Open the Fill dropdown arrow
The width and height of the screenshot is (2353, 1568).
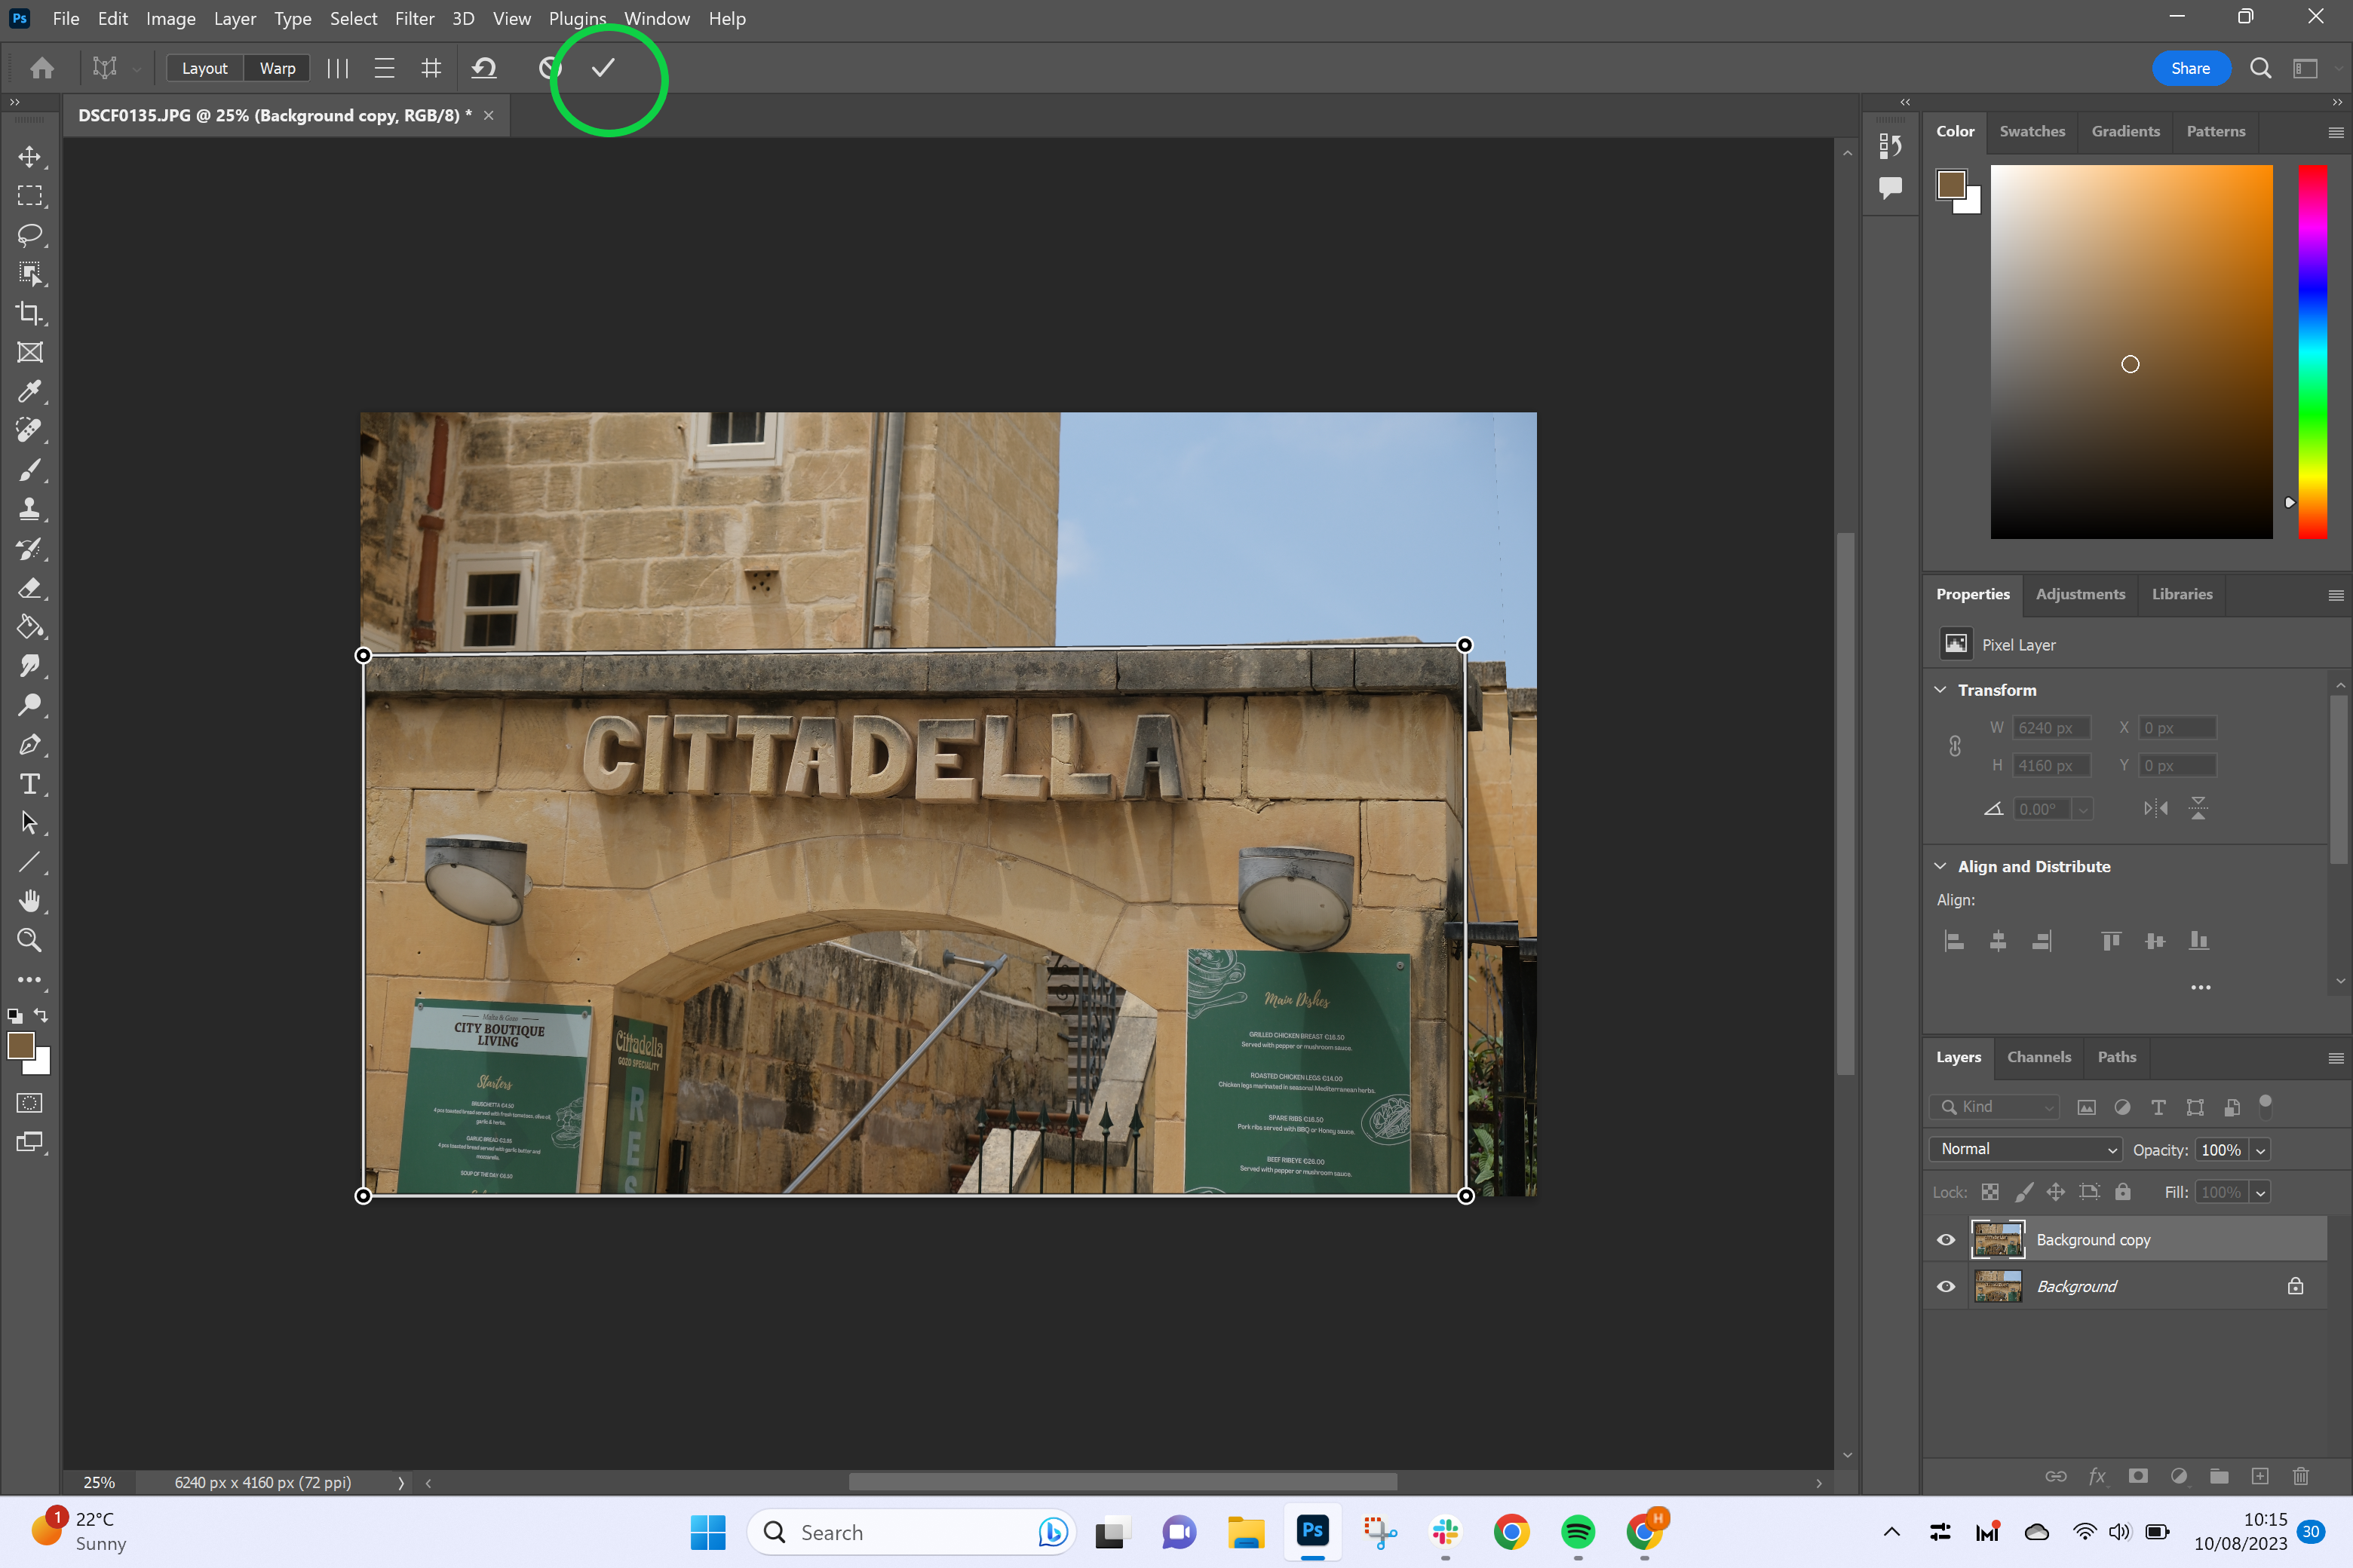click(2260, 1193)
